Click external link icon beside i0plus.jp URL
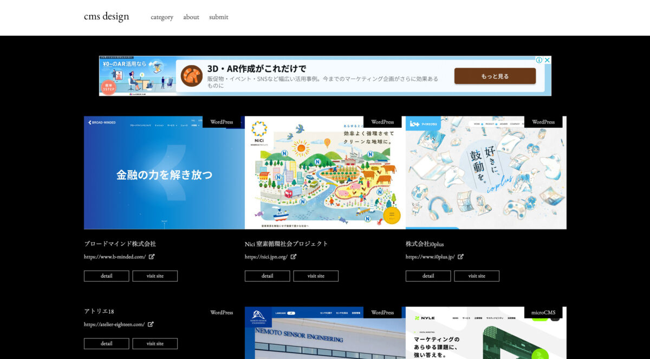The width and height of the screenshot is (650, 359). [461, 257]
